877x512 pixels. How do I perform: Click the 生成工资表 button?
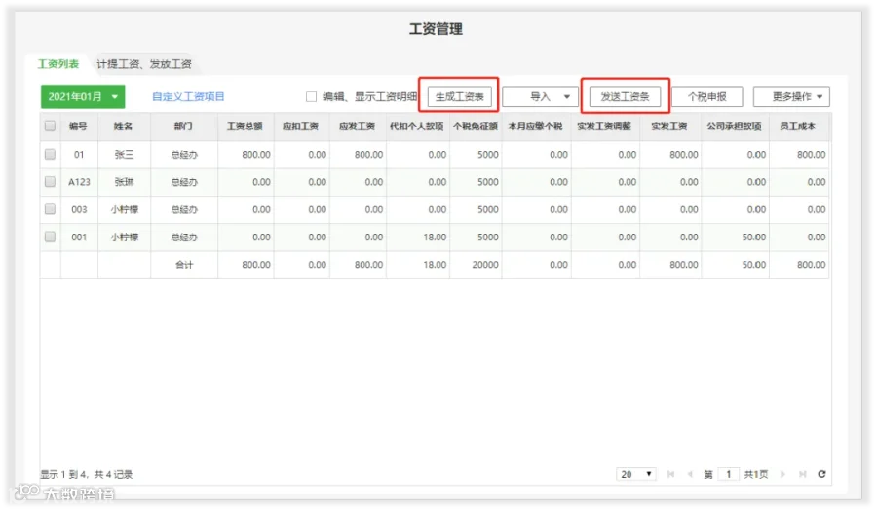[459, 96]
